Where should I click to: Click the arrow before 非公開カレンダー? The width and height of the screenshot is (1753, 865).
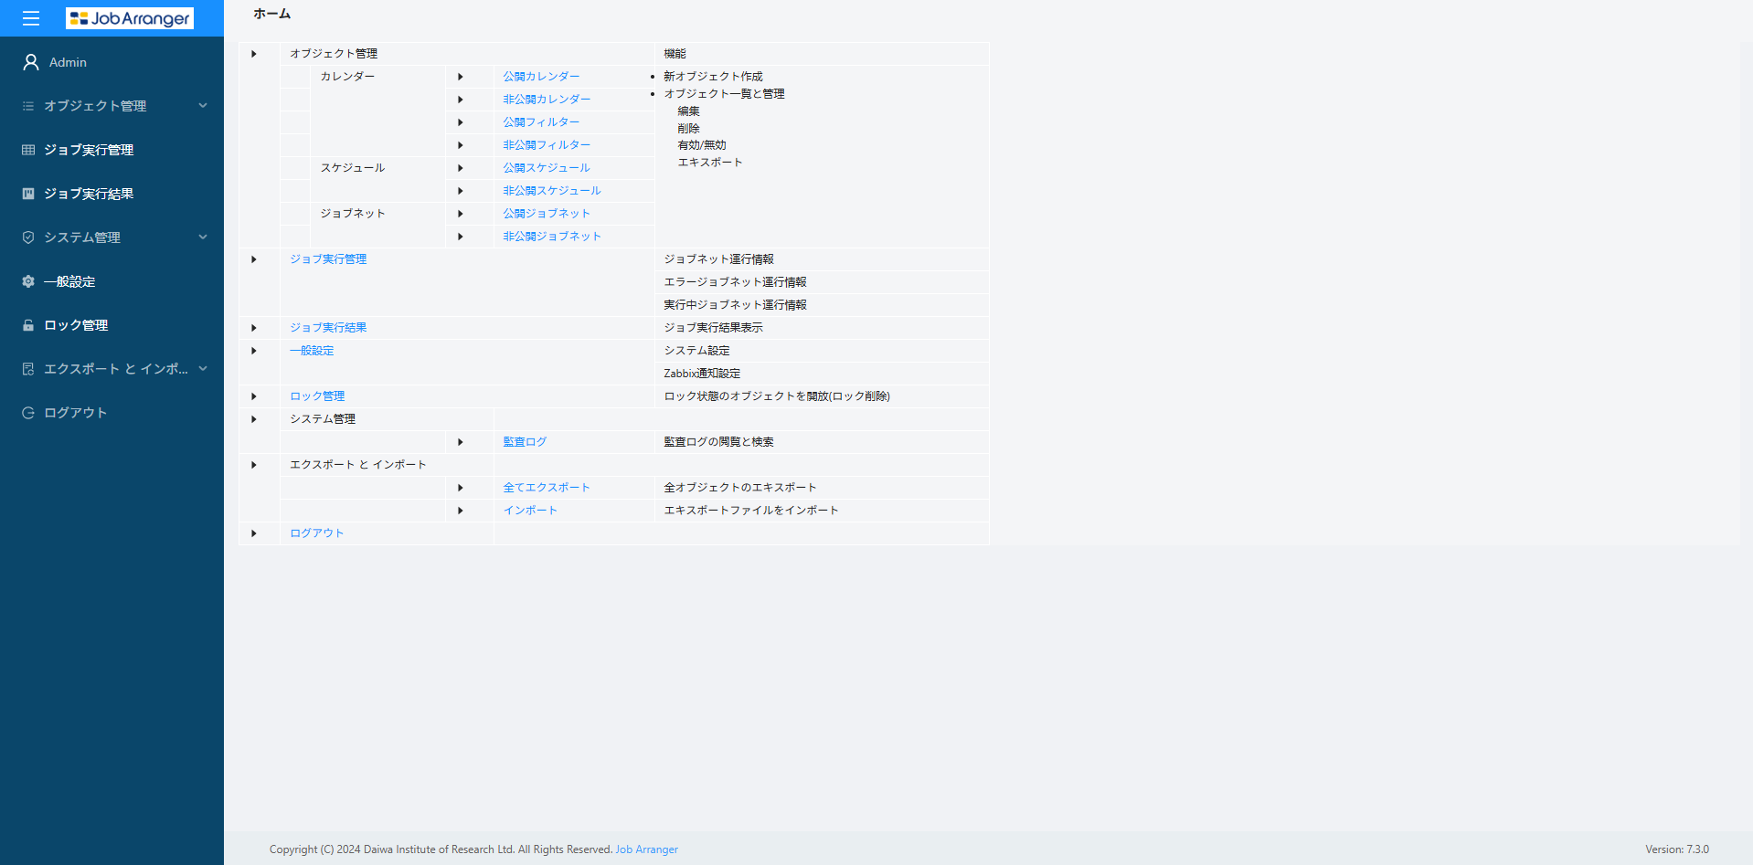(x=461, y=100)
